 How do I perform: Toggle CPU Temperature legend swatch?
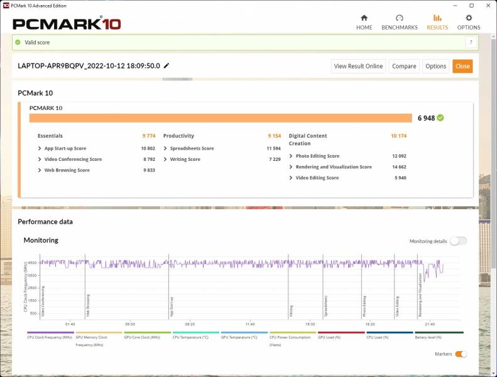[196, 332]
